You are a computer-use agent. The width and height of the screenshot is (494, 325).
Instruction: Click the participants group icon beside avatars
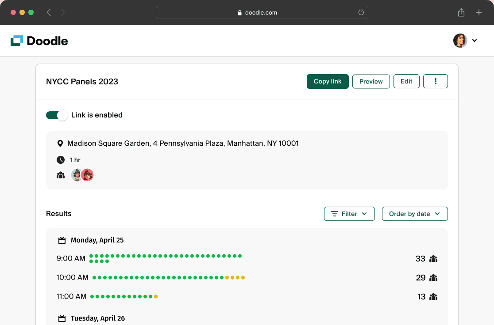[x=61, y=175]
